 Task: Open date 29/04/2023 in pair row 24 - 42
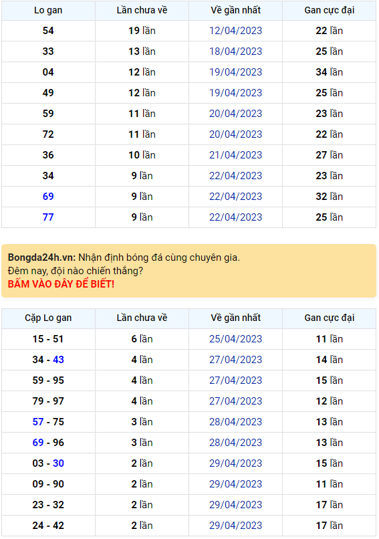tap(236, 525)
